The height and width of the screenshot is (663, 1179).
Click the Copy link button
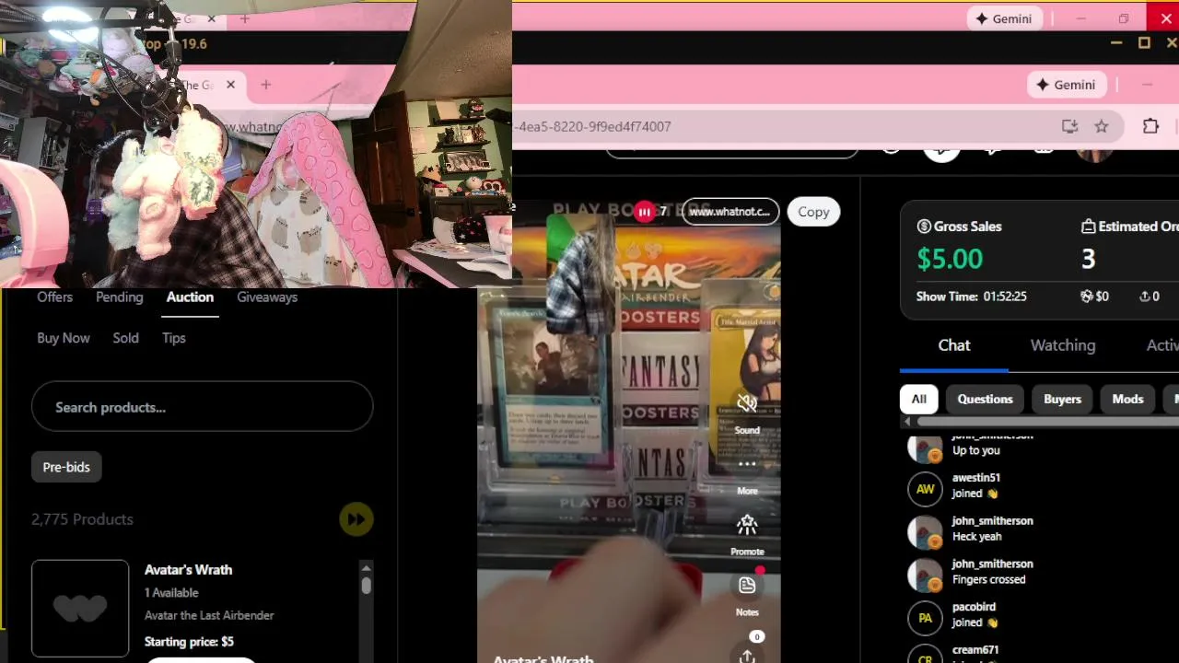813,212
